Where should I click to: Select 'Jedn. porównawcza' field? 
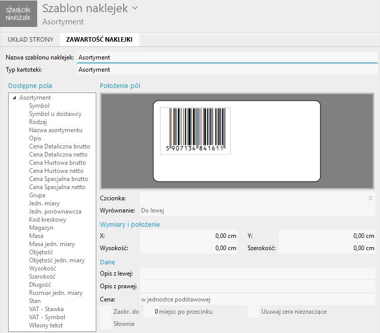[x=55, y=211]
